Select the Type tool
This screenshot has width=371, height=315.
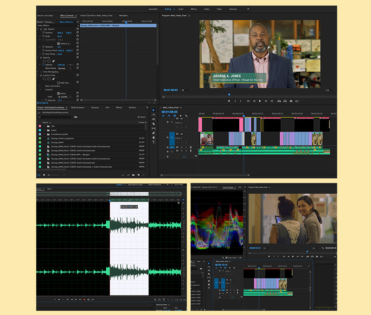(154, 142)
